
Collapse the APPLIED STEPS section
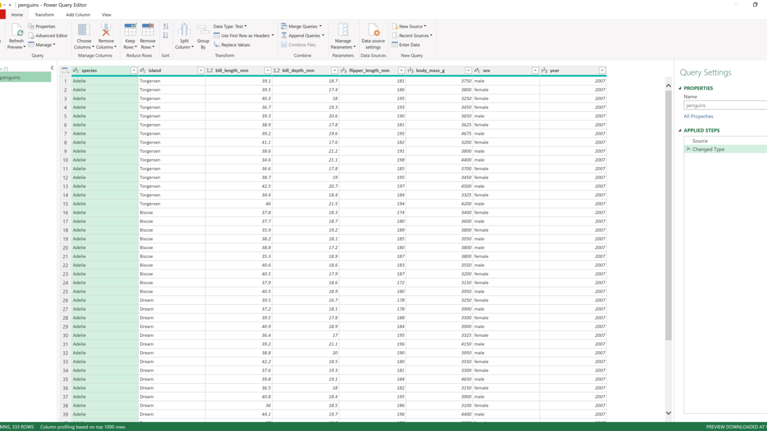[680, 130]
